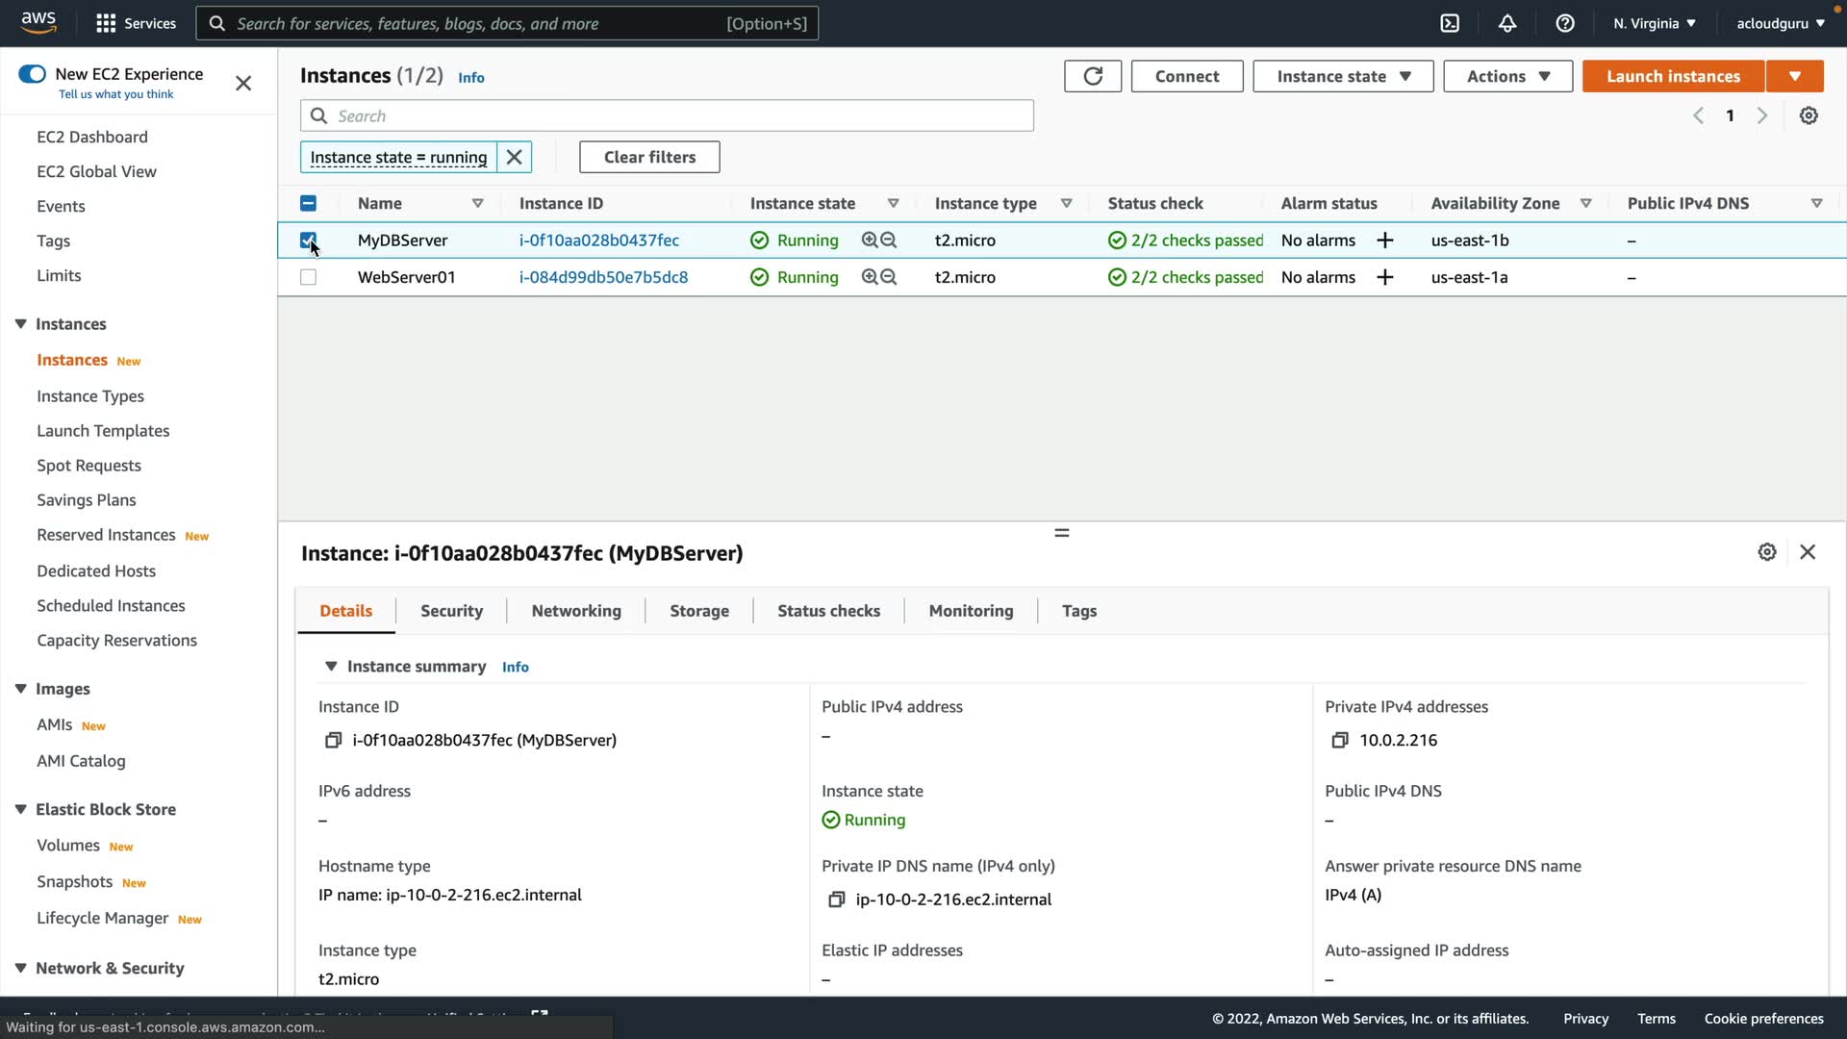Open the Actions dropdown menu
1847x1039 pixels.
1507,76
